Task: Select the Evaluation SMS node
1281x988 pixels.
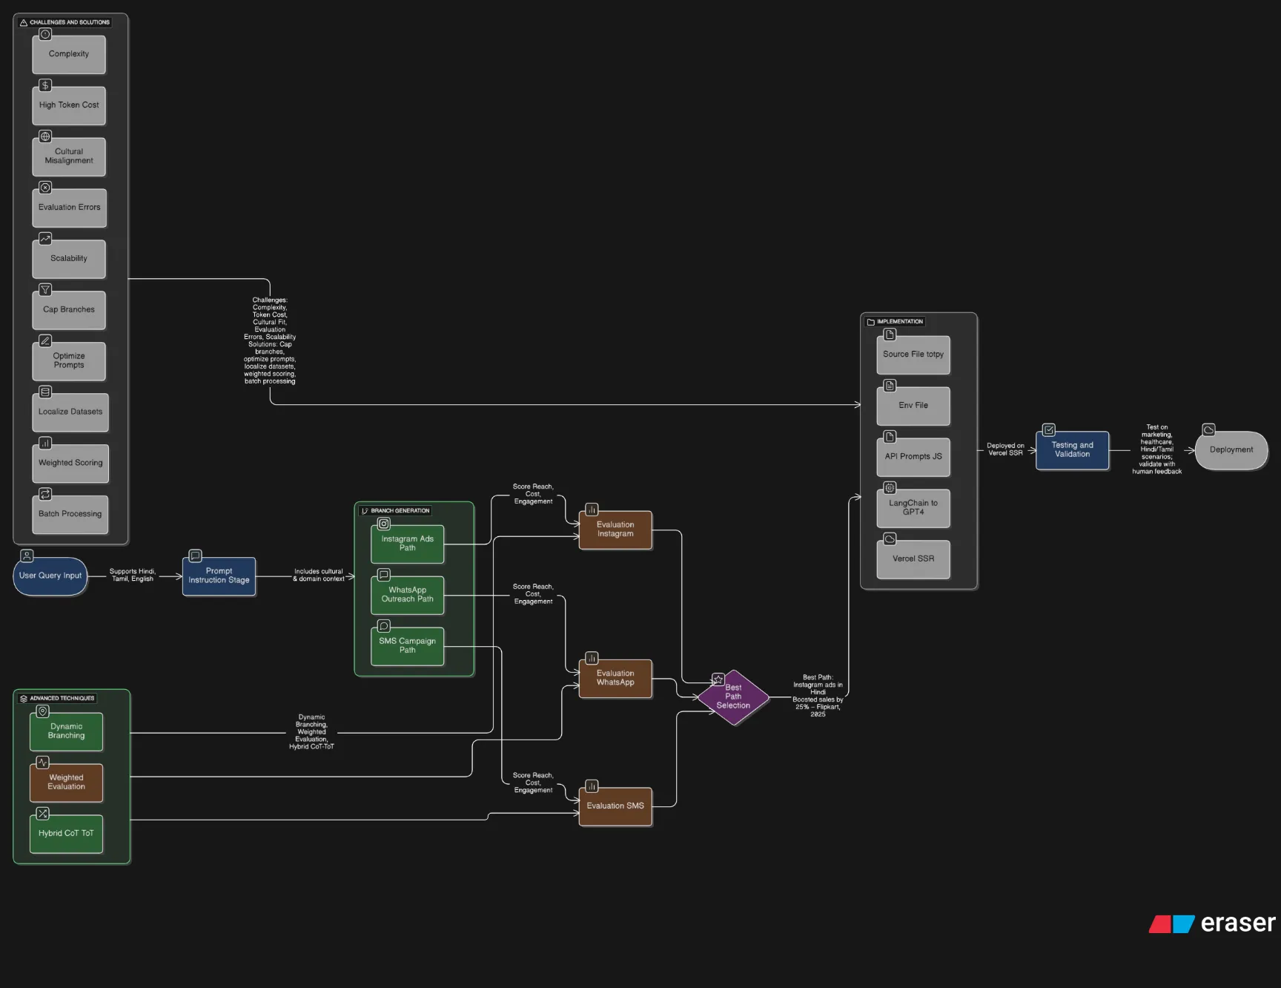Action: [615, 806]
